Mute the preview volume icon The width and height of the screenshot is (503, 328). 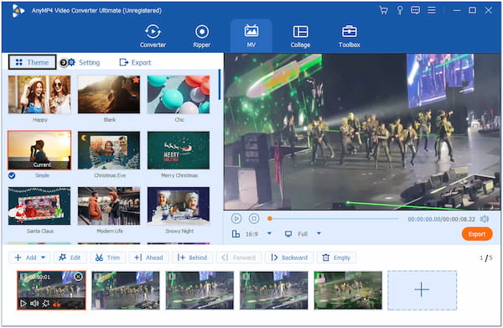tap(485, 219)
